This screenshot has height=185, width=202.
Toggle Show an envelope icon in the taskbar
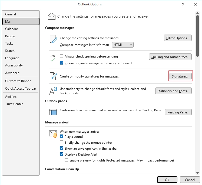tap(61, 148)
